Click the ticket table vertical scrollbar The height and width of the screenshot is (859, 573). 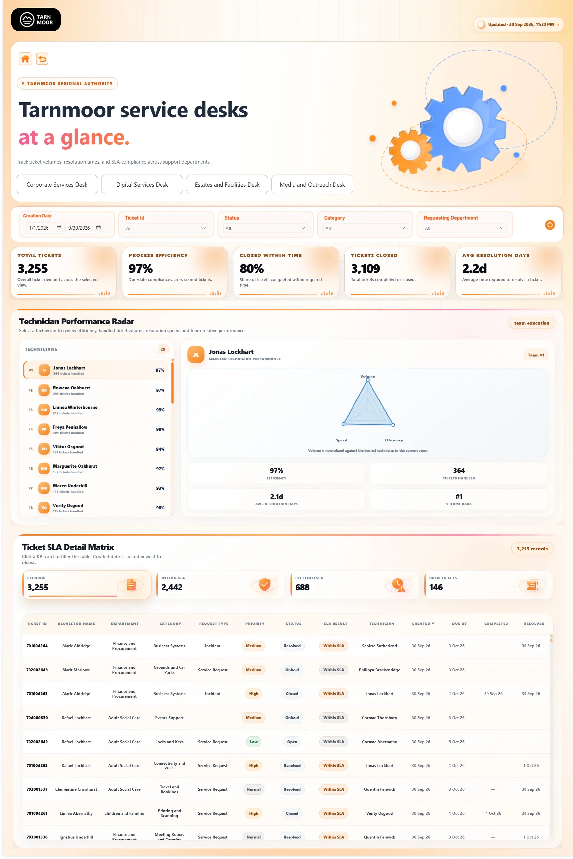(551, 640)
